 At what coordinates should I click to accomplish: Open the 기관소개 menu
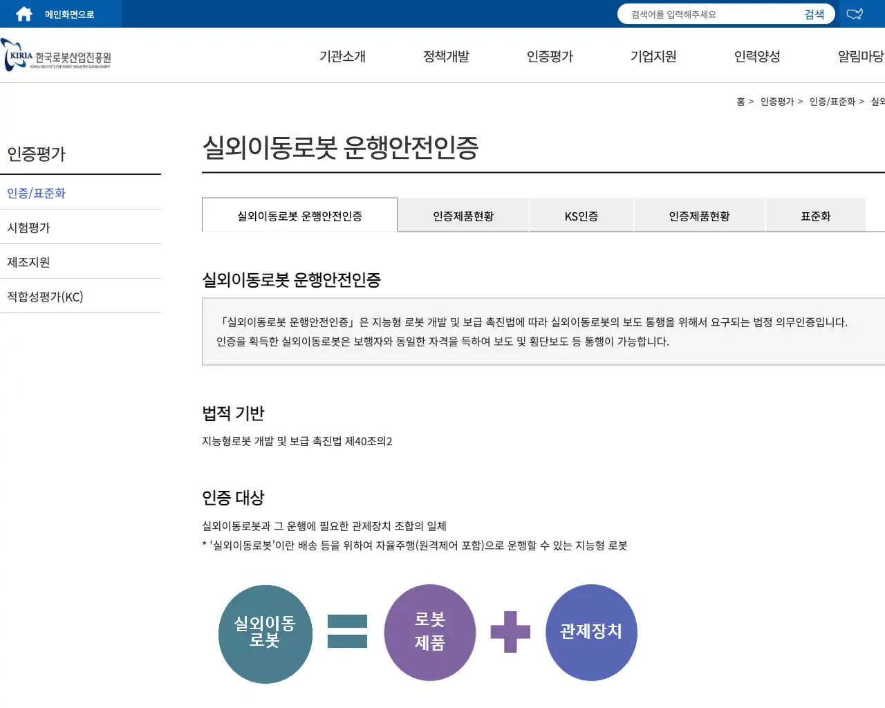coord(342,57)
